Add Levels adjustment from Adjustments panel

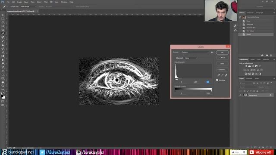click(x=249, y=66)
